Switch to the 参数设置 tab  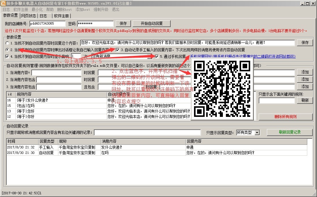click(x=10, y=15)
